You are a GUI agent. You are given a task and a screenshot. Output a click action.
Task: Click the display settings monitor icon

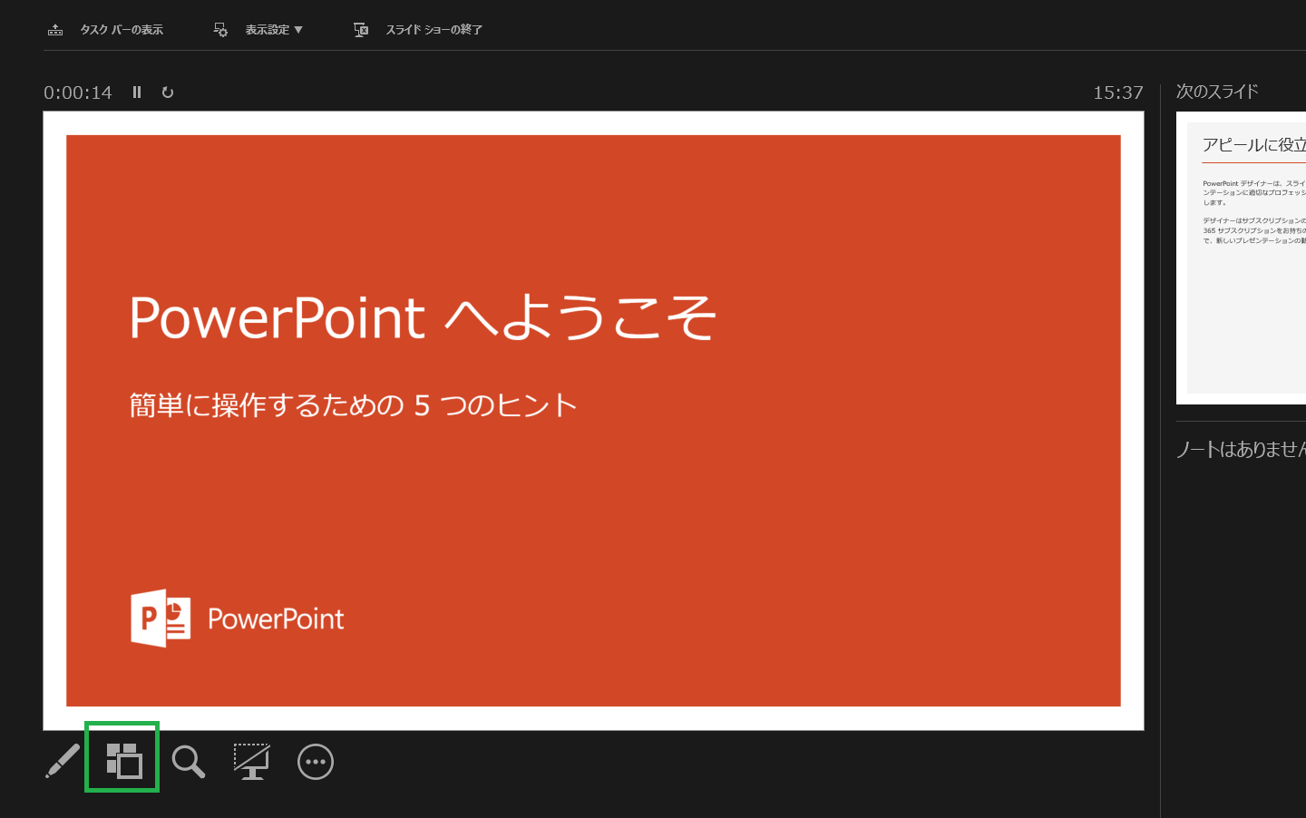(220, 30)
